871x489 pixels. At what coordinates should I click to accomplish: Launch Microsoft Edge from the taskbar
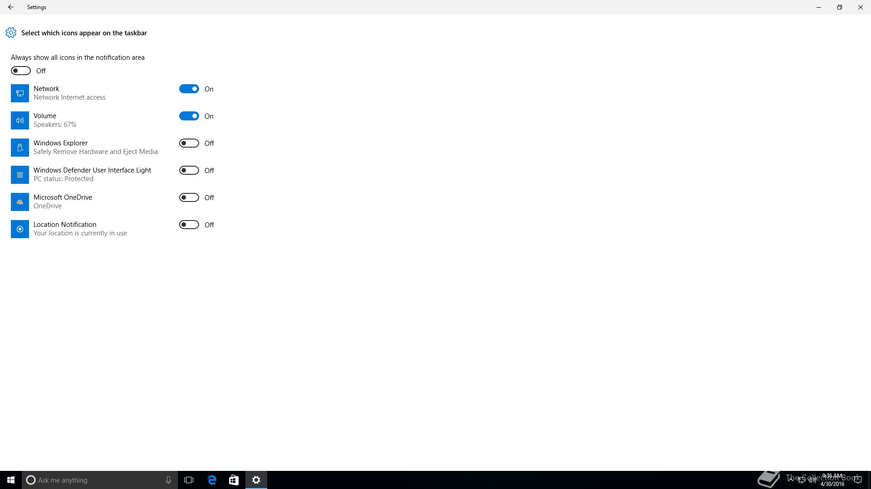click(212, 480)
